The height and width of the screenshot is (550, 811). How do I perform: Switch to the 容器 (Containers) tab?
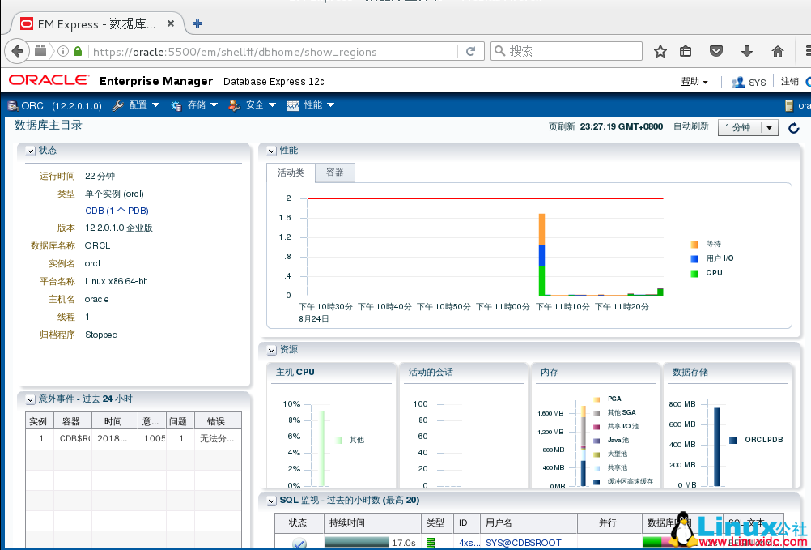tap(335, 173)
